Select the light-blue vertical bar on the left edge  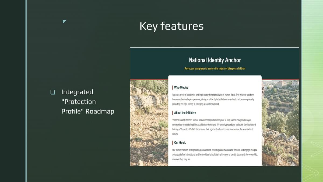26,91
